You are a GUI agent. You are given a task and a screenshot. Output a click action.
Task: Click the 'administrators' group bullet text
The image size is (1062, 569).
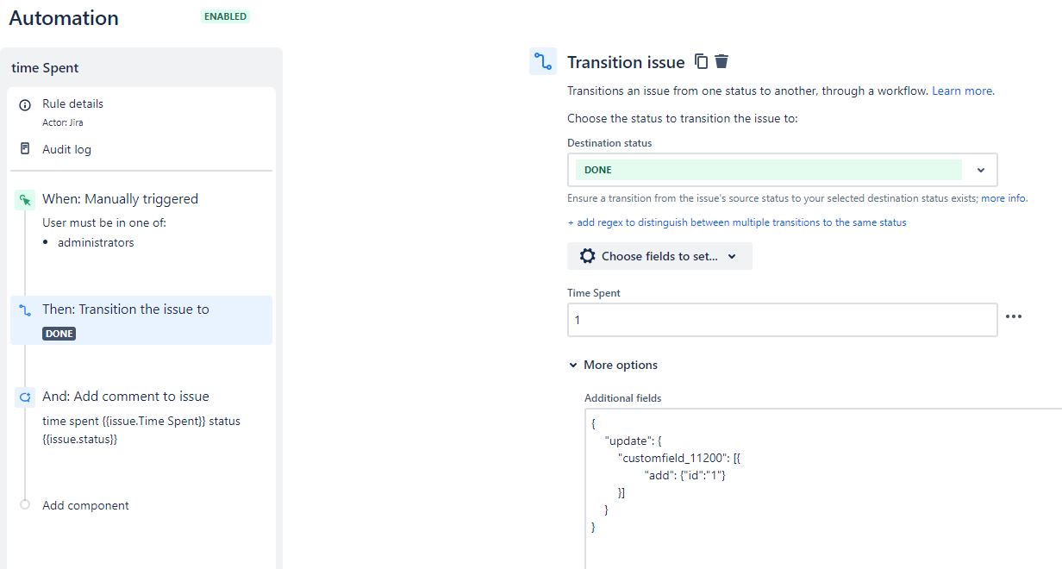[96, 242]
